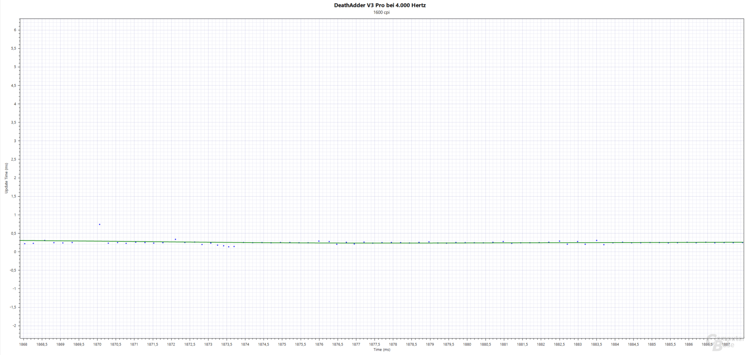
Task: Click the x-axis tick label '1872'
Action: pyautogui.click(x=171, y=344)
